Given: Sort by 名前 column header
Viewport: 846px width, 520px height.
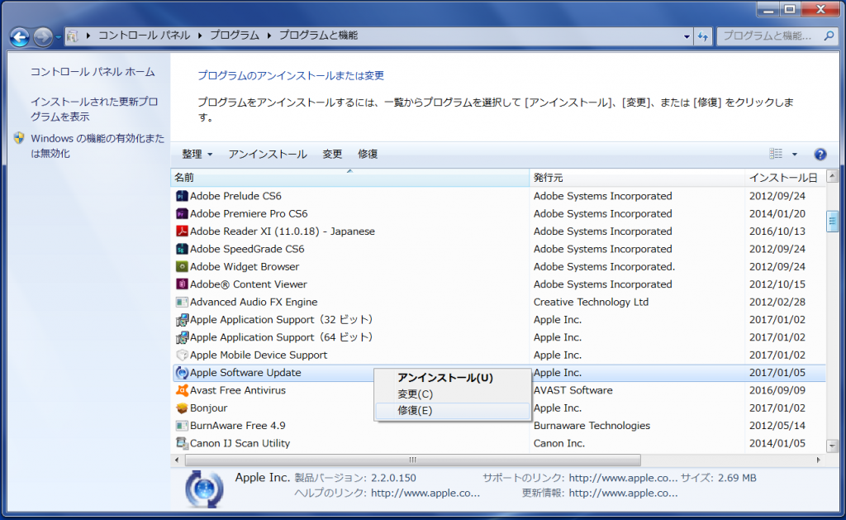Looking at the screenshot, I should 349,178.
